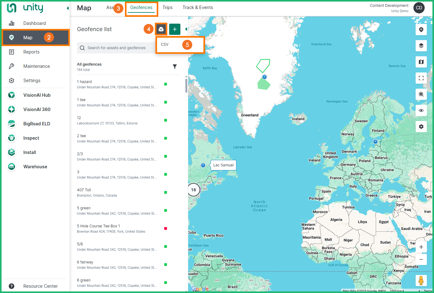Image resolution: width=434 pixels, height=293 pixels.
Task: Enter fullscreen map mode
Action: click(x=421, y=78)
